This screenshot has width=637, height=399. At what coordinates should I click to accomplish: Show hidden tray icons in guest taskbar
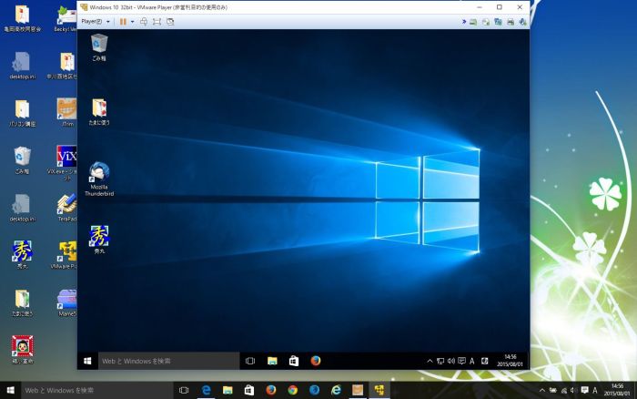(430, 361)
